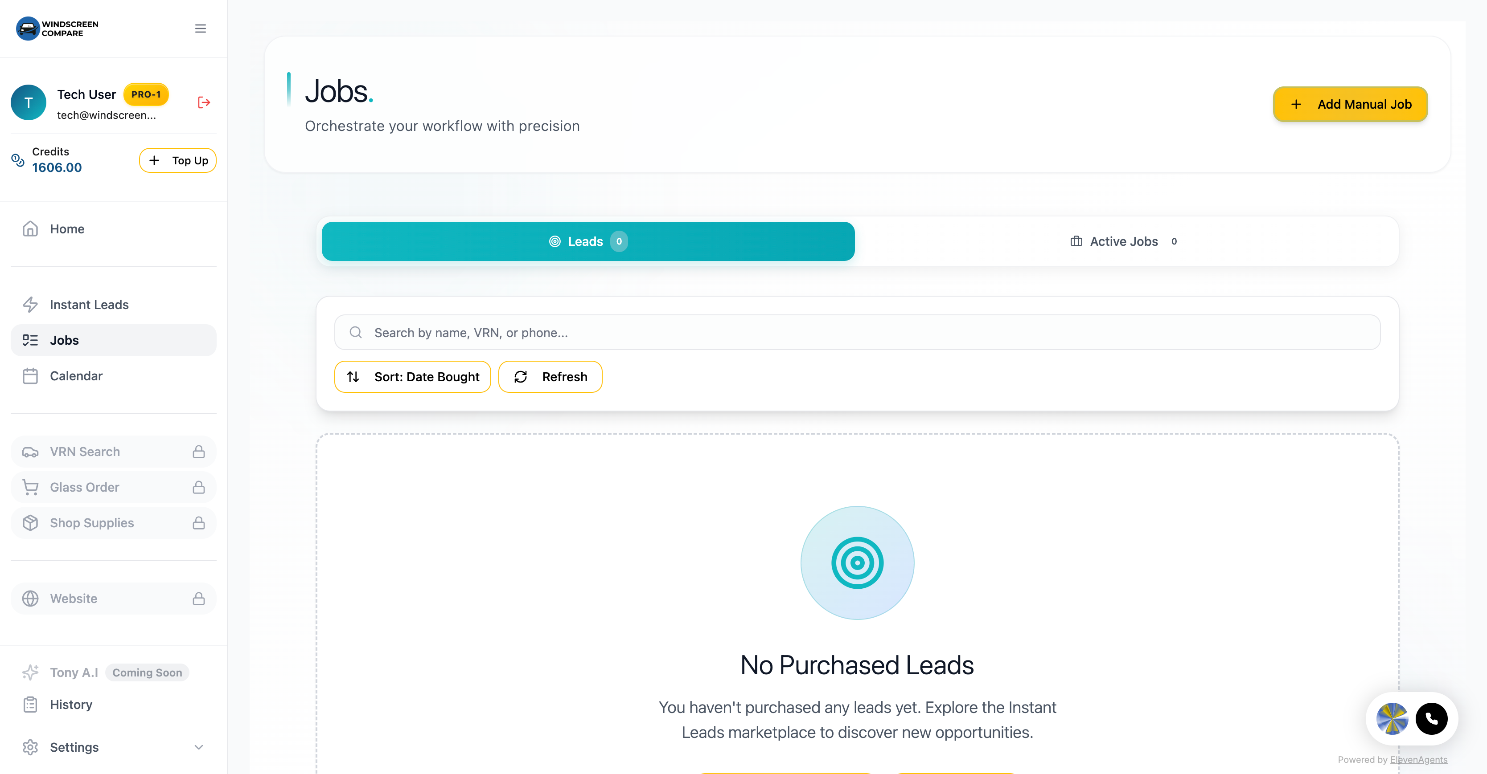
Task: Open the Calendar sidebar item
Action: (113, 376)
